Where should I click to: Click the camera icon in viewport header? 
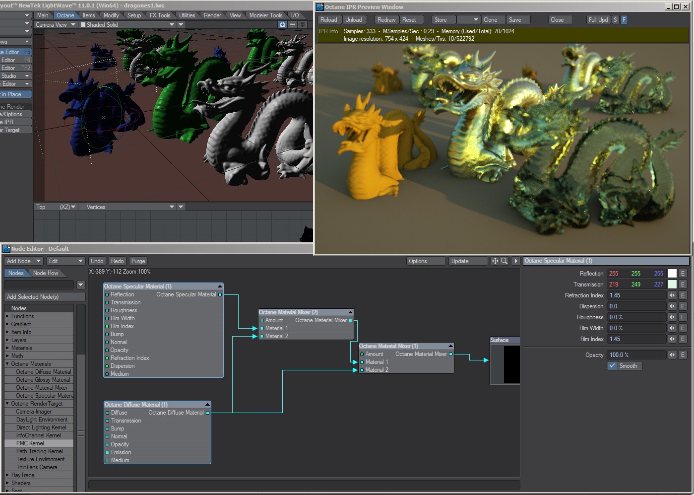click(282, 25)
